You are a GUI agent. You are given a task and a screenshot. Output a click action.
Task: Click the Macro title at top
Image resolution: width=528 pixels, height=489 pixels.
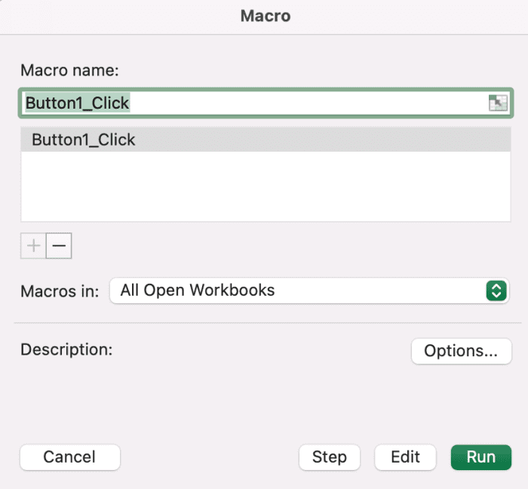pos(265,16)
